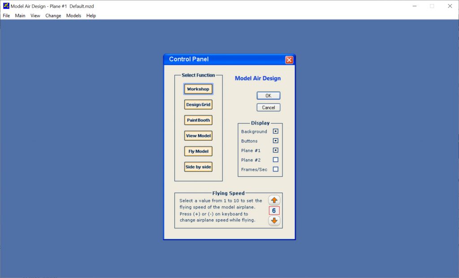Close the Control Panel dialog with red X
The width and height of the screenshot is (459, 278).
click(x=289, y=60)
